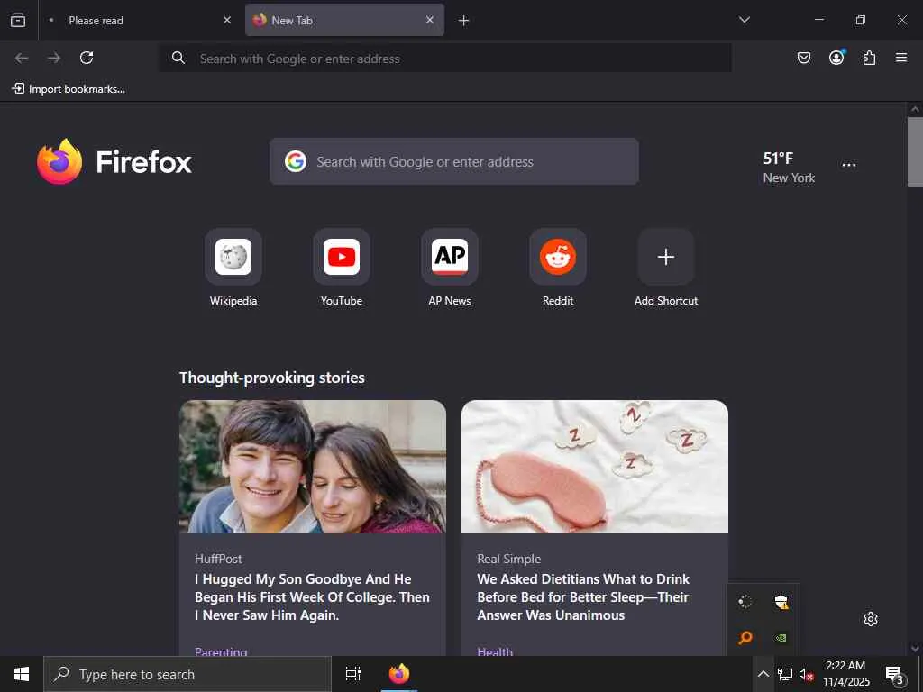The image size is (923, 692).
Task: Click the scrollbar down arrow
Action: [x=915, y=649]
